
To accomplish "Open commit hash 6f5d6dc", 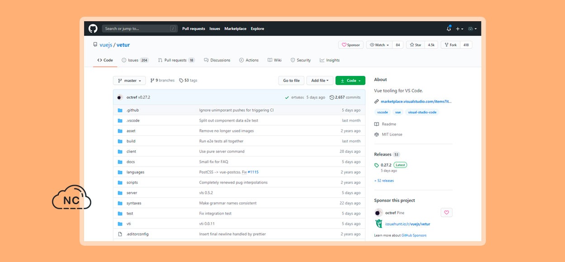I will pyautogui.click(x=297, y=97).
